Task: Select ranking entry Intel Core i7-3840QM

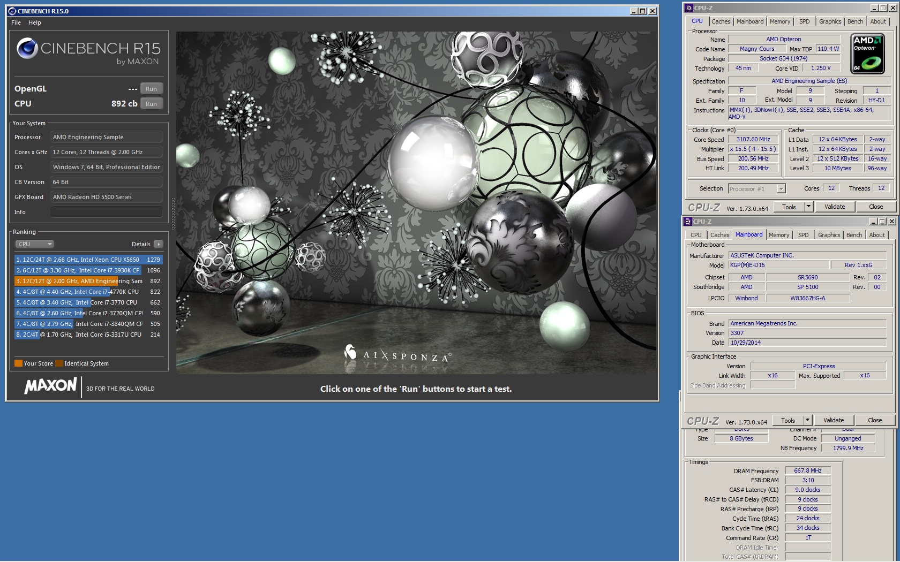Action: [88, 324]
